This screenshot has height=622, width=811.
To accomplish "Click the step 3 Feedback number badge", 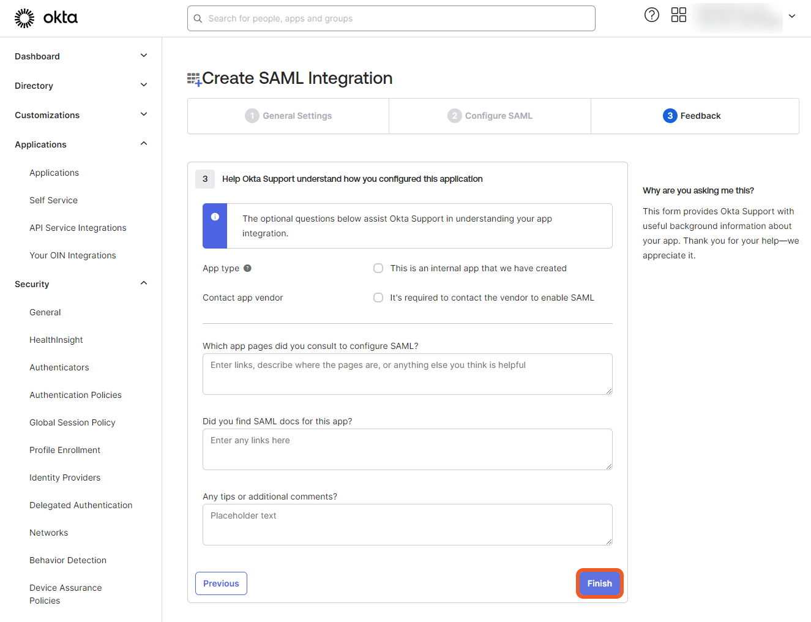I will [x=670, y=116].
